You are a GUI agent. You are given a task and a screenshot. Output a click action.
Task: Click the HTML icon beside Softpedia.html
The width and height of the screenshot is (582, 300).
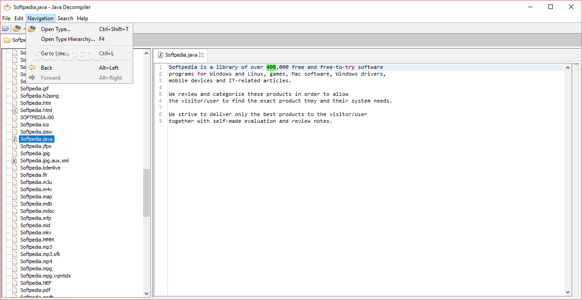14,110
